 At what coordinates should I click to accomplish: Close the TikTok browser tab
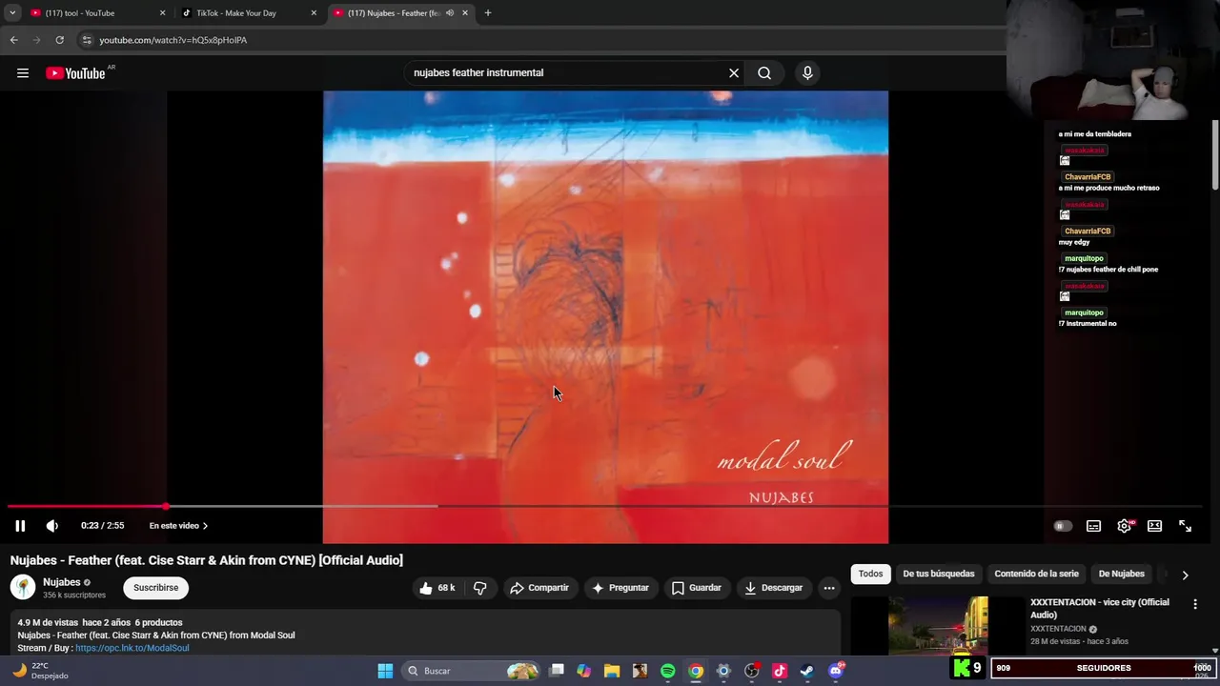[314, 13]
